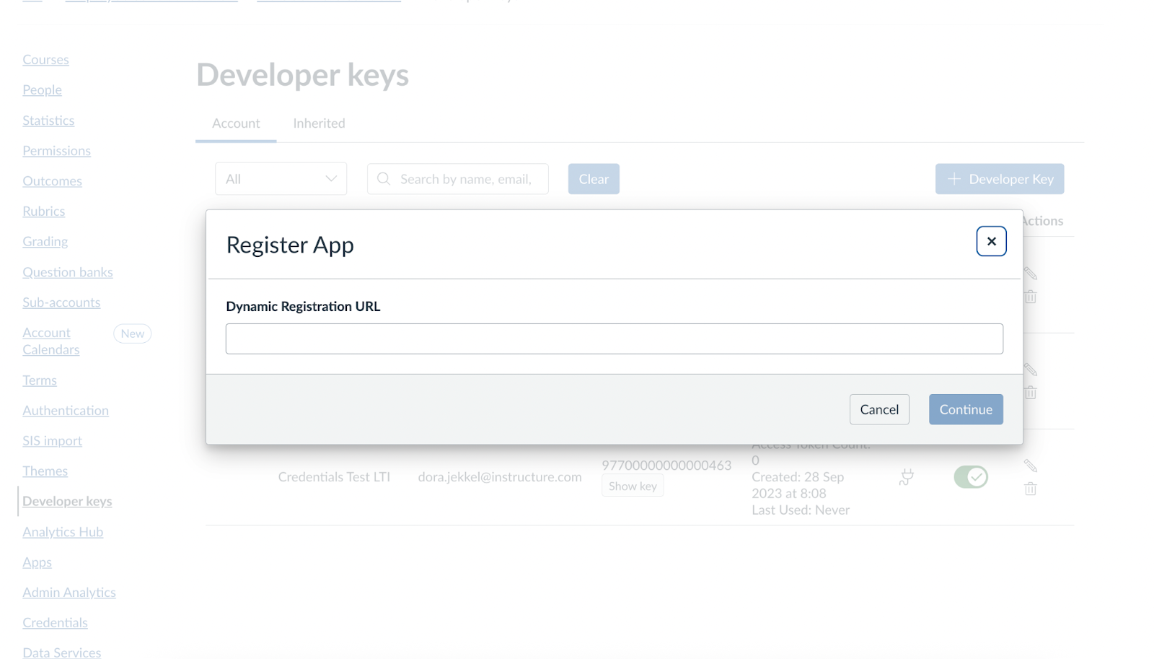The image size is (1154, 659).
Task: Switch to the Inherited tab
Action: pos(319,123)
